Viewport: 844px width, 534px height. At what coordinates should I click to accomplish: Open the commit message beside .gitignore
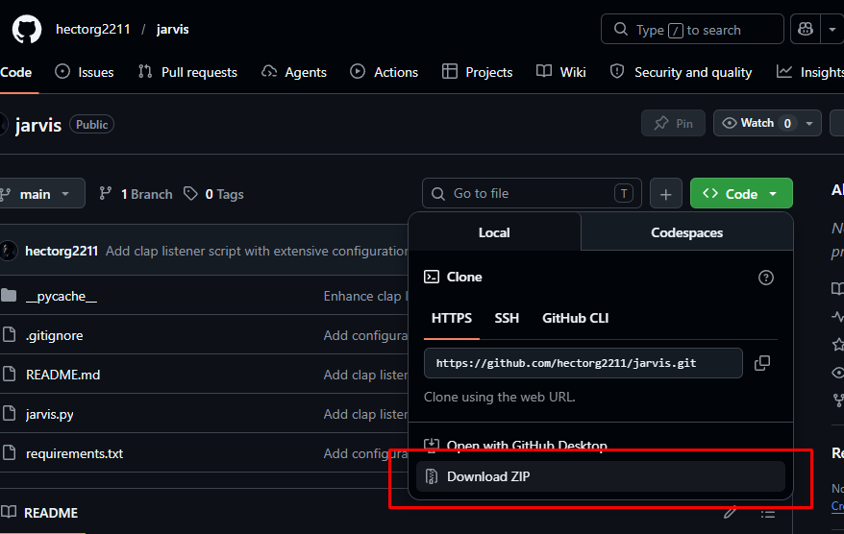click(x=365, y=335)
